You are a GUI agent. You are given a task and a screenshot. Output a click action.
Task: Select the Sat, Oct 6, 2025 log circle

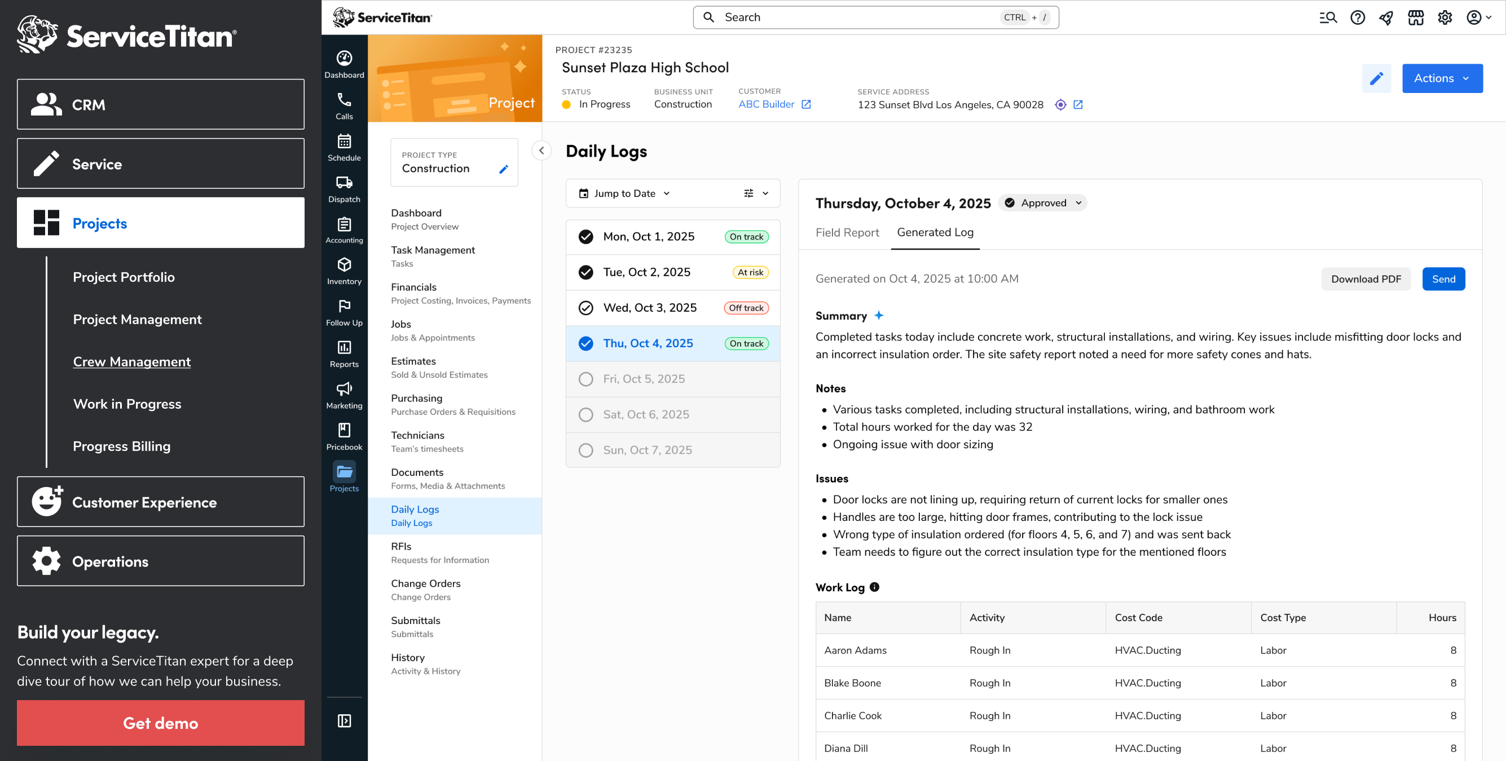[x=585, y=414]
